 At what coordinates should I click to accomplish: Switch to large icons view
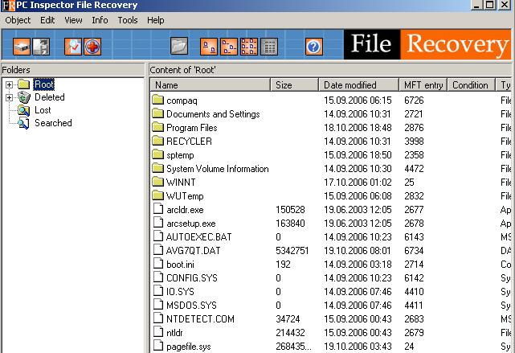pos(209,47)
